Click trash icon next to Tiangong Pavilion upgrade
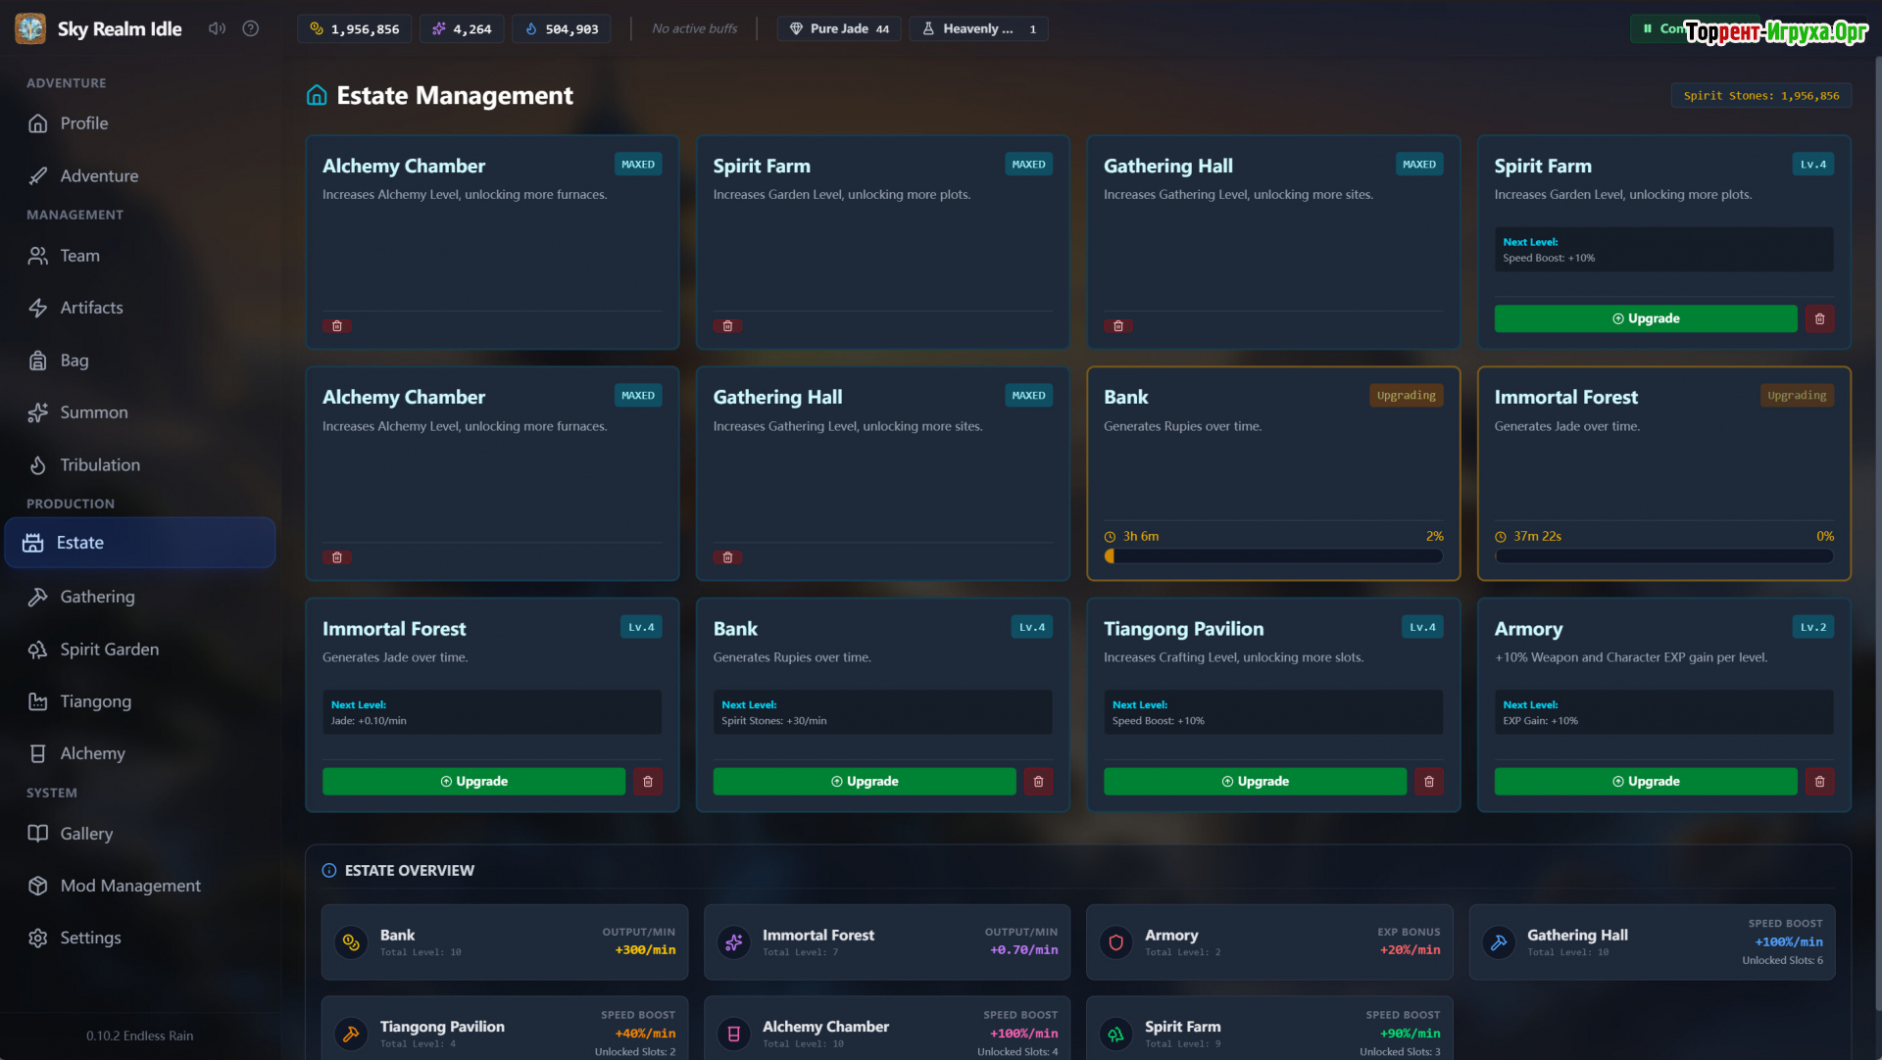1882x1060 pixels. (1428, 781)
